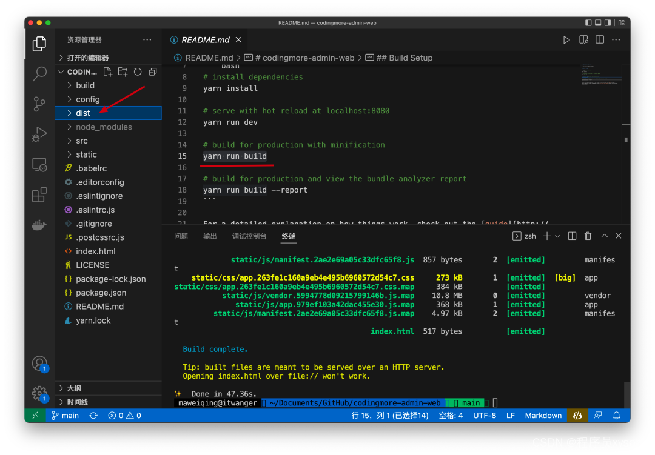The height and width of the screenshot is (455, 655).
Task: Close the README.md editor tab
Action: pos(238,39)
